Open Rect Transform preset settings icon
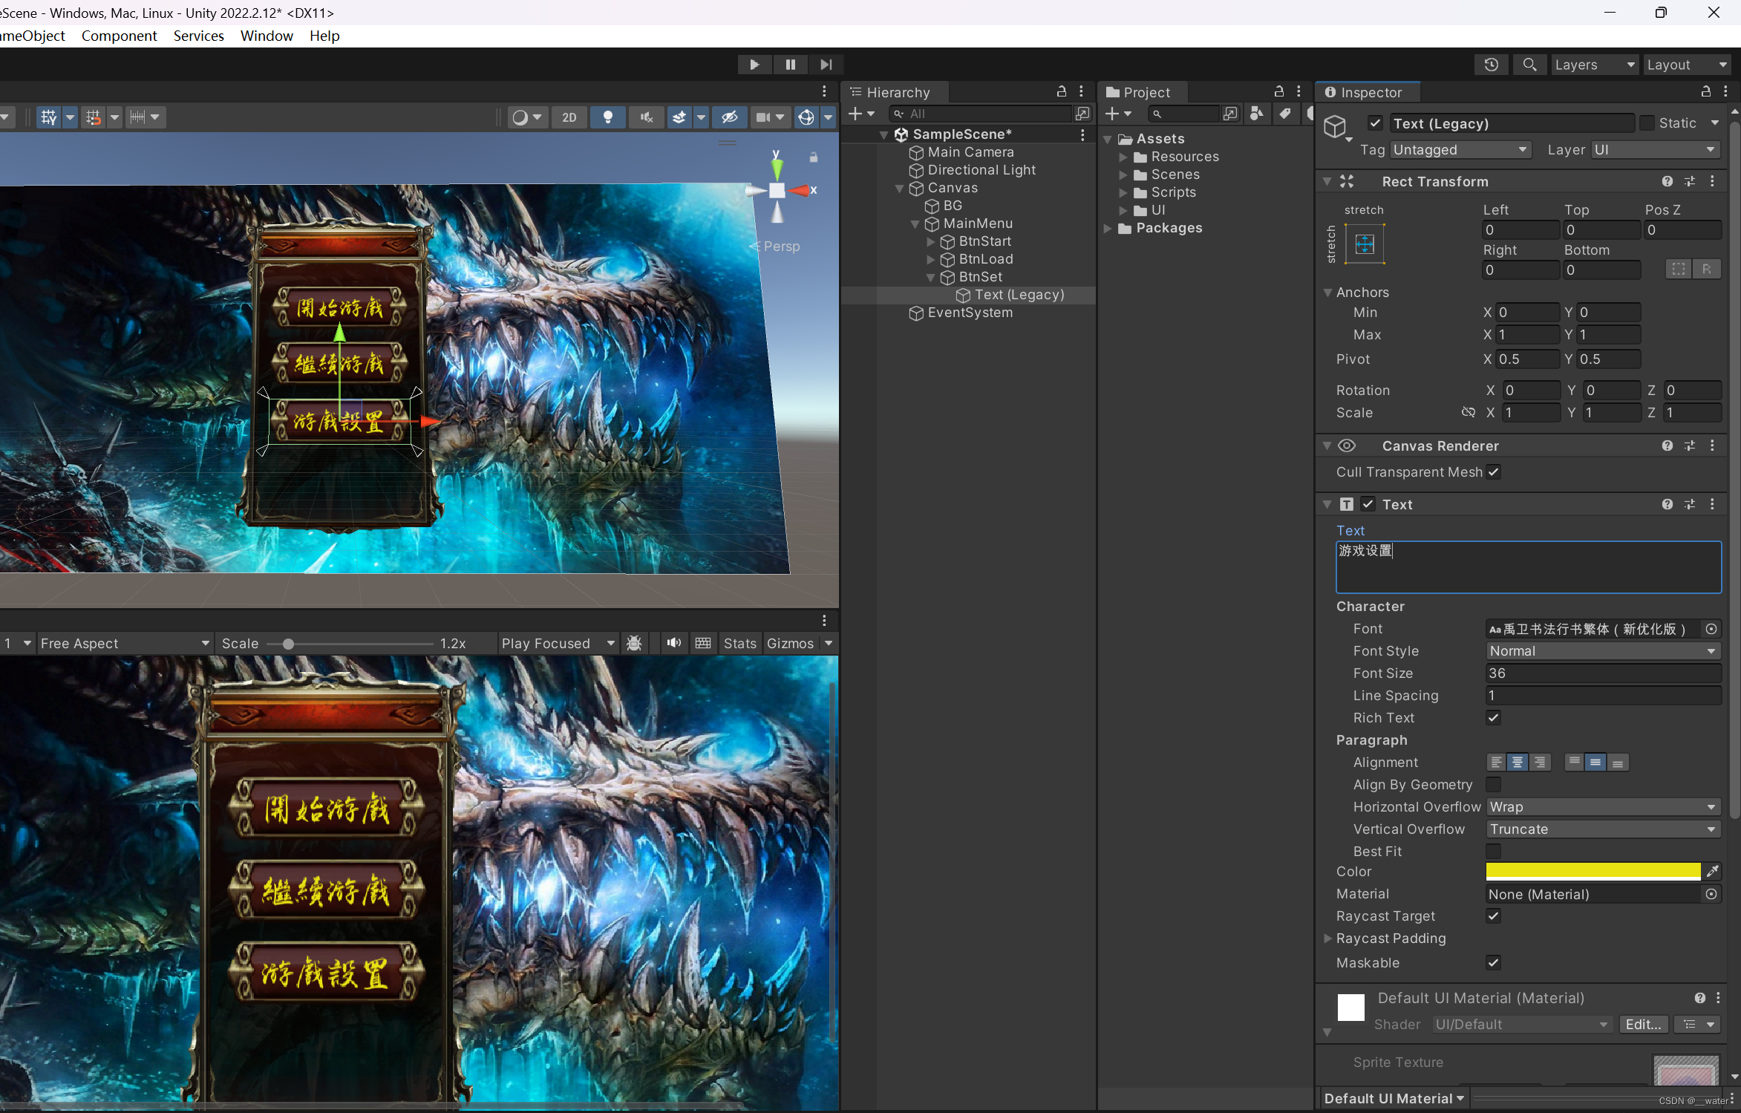 [1690, 181]
